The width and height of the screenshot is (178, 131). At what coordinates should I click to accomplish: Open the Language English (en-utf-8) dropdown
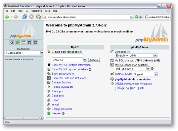(155, 56)
